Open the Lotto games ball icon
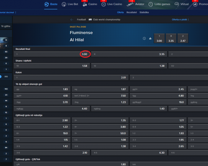Screen dimensions: 208x166 click(150, 5)
